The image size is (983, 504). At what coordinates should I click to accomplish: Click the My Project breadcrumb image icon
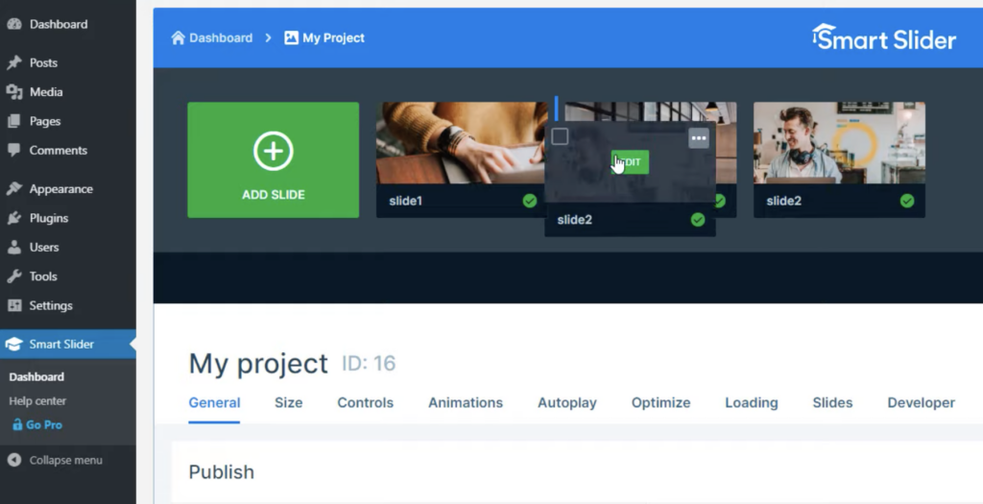tap(292, 38)
